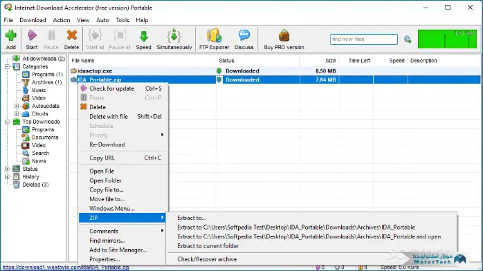Choose Re-Download in context menu
This screenshot has height=271, width=483.
122,144
